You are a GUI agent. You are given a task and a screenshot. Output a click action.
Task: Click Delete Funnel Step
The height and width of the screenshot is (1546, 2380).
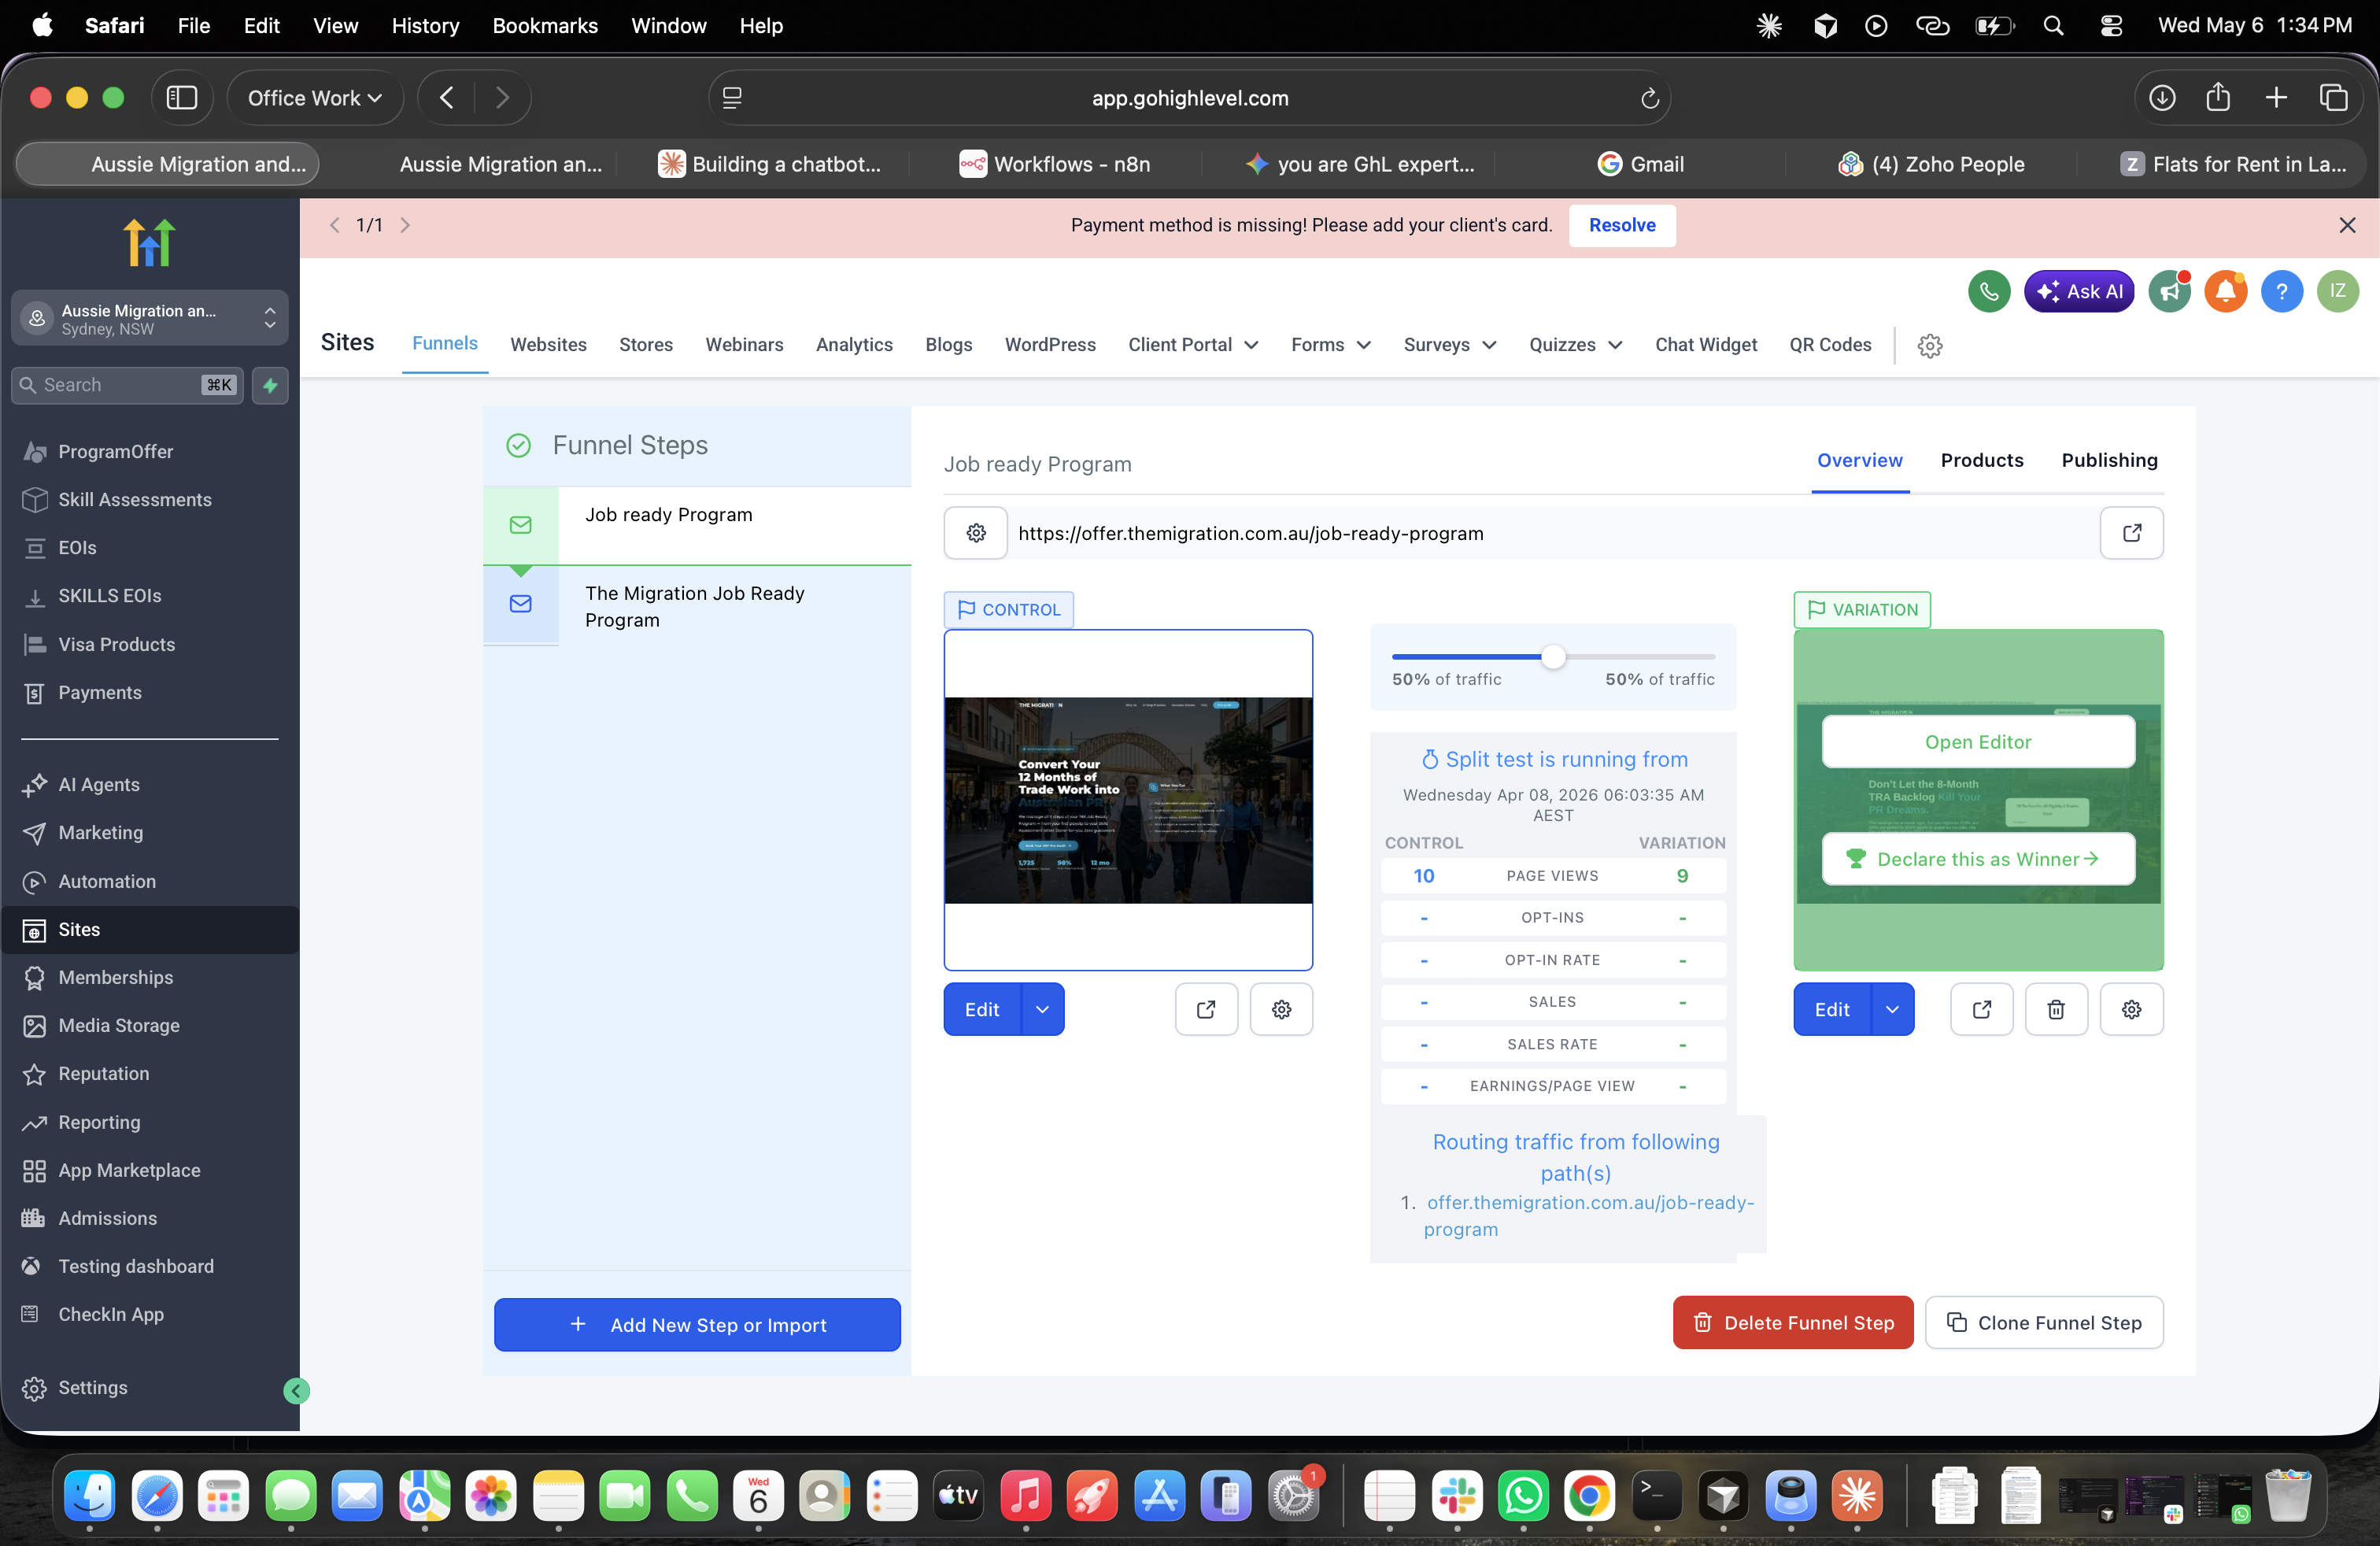coord(1793,1322)
